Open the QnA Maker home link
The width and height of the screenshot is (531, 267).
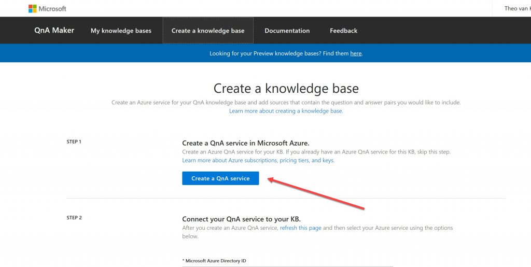(x=54, y=31)
